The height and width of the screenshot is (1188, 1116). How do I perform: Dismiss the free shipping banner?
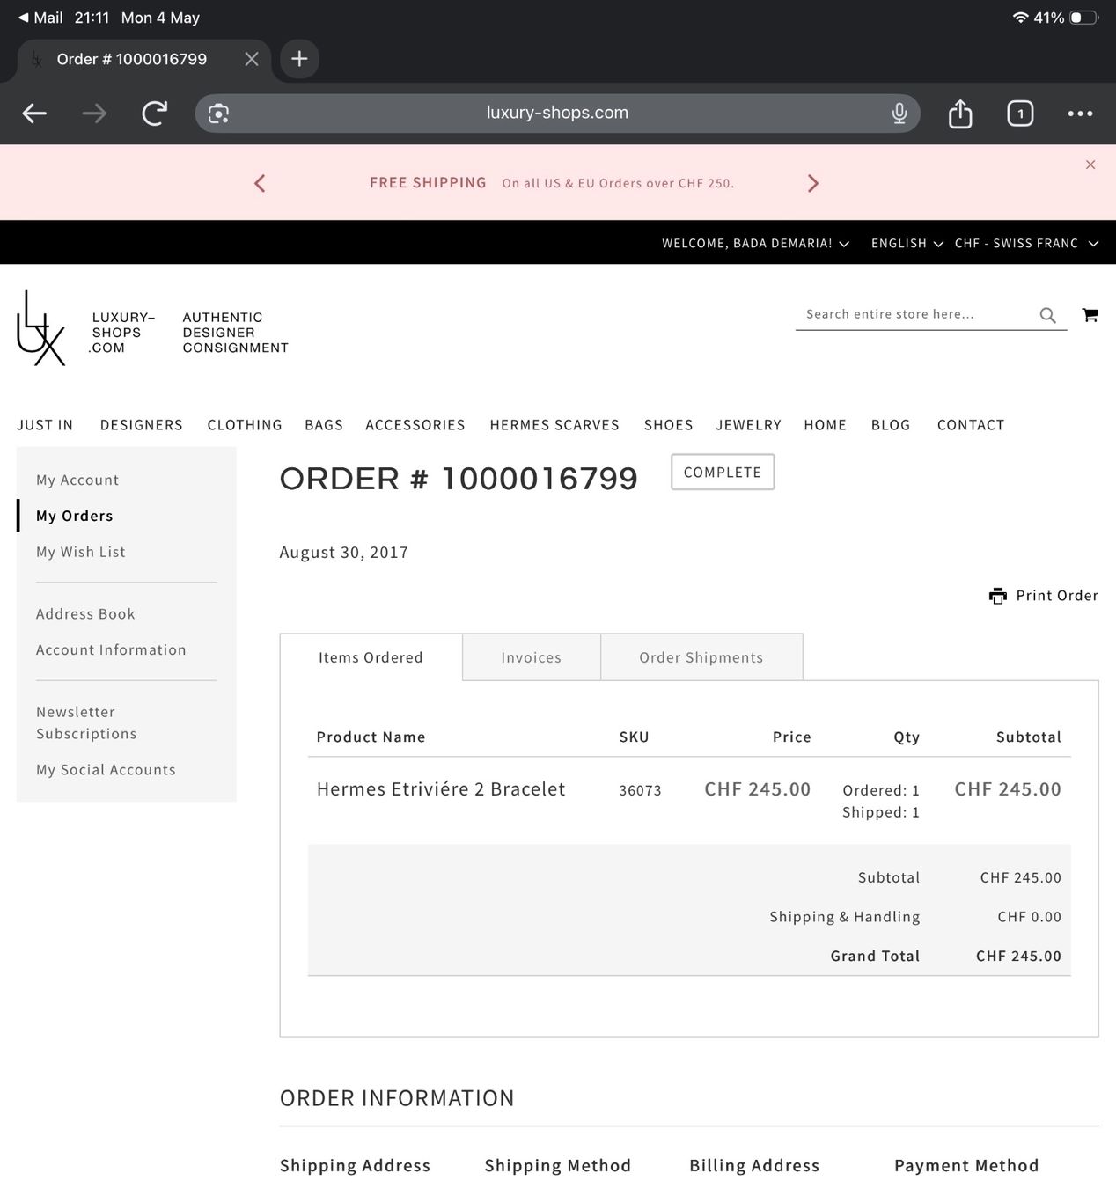click(1090, 165)
